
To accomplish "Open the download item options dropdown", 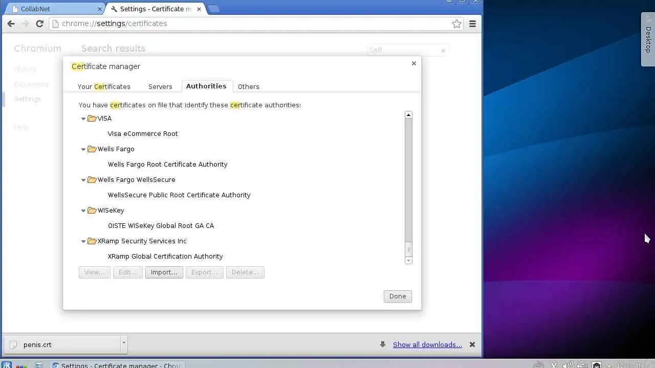I will pyautogui.click(x=123, y=344).
